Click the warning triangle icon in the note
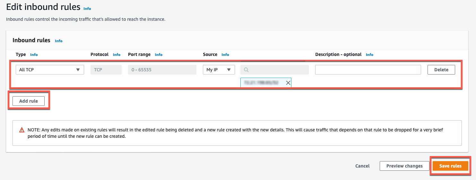This screenshot has width=476, height=180. (22, 130)
